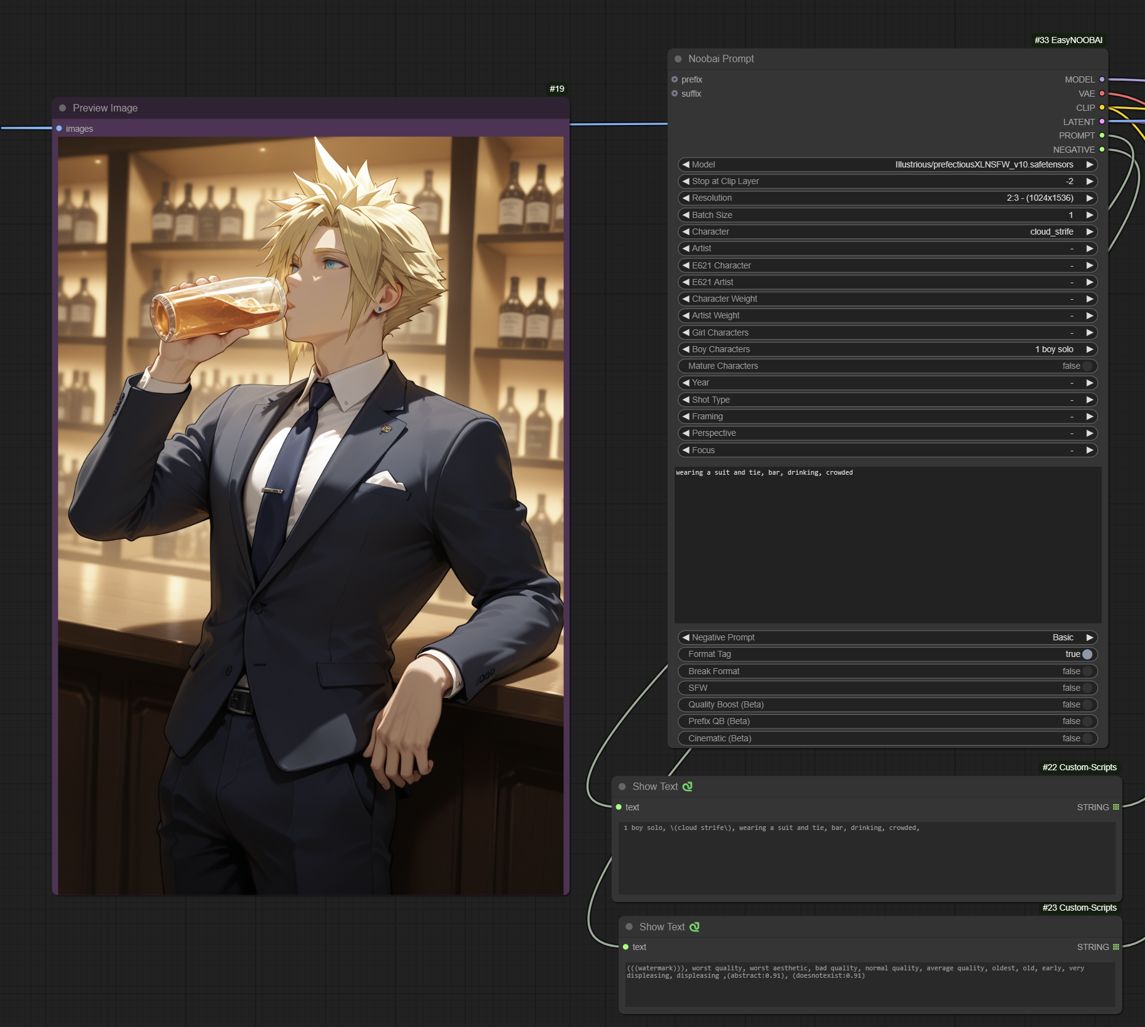Image resolution: width=1145 pixels, height=1027 pixels.
Task: Click the pink LATENT output connector
Action: (x=1102, y=122)
